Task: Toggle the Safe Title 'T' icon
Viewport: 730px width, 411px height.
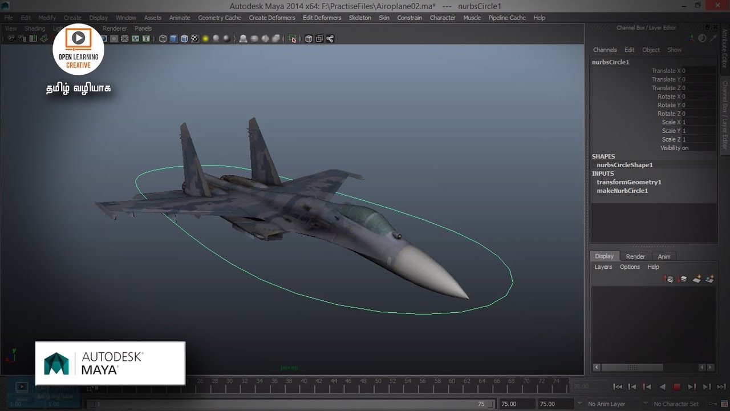Action: tap(146, 39)
